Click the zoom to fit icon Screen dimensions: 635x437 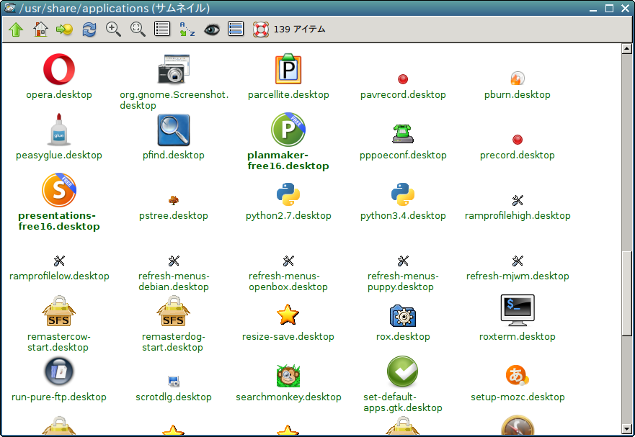point(138,29)
